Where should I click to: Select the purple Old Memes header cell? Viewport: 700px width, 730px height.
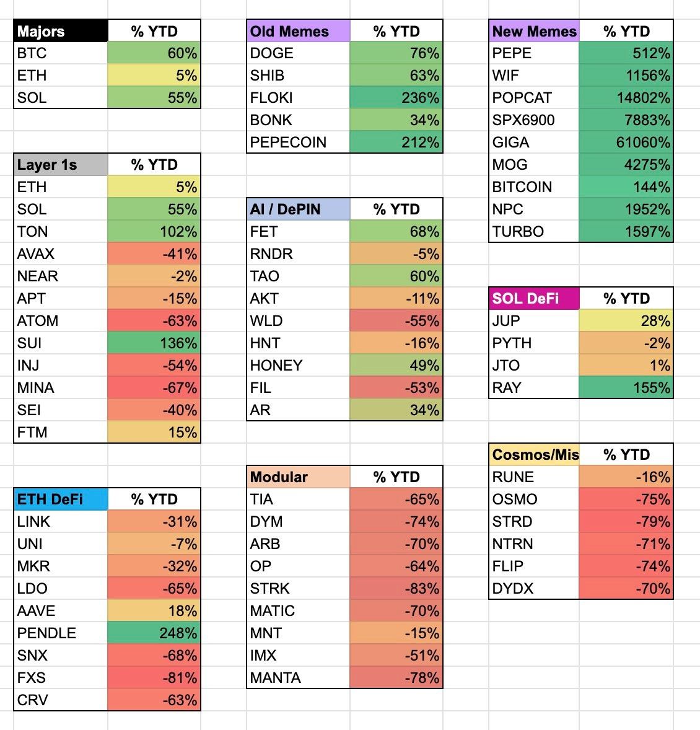tap(298, 31)
